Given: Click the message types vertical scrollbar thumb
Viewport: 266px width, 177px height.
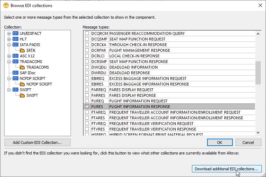Looking at the screenshot, I should (258, 72).
